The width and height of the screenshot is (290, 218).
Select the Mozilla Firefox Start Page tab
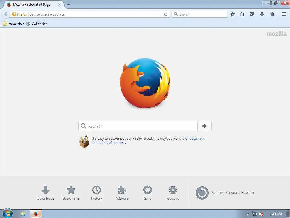[x=33, y=5]
